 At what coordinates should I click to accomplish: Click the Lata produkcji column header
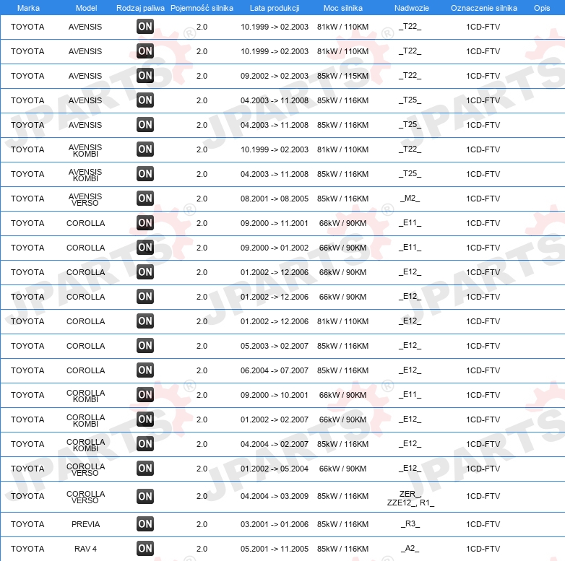[x=275, y=8]
